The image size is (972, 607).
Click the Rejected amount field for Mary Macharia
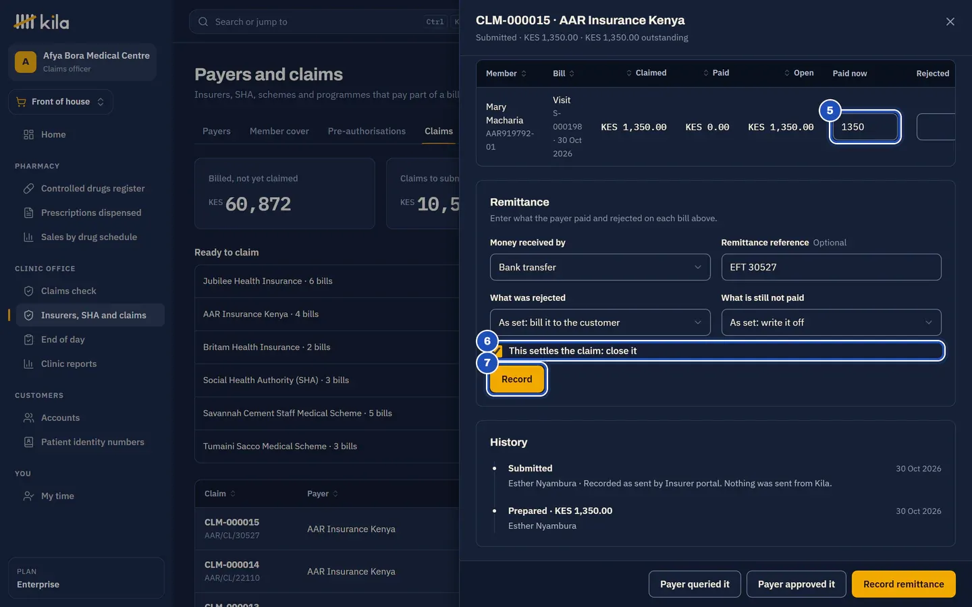pos(936,127)
